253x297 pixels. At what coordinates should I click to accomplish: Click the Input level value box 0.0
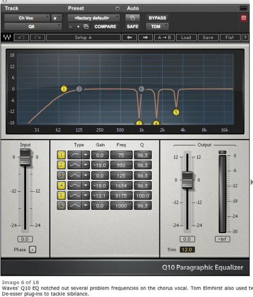click(25, 239)
